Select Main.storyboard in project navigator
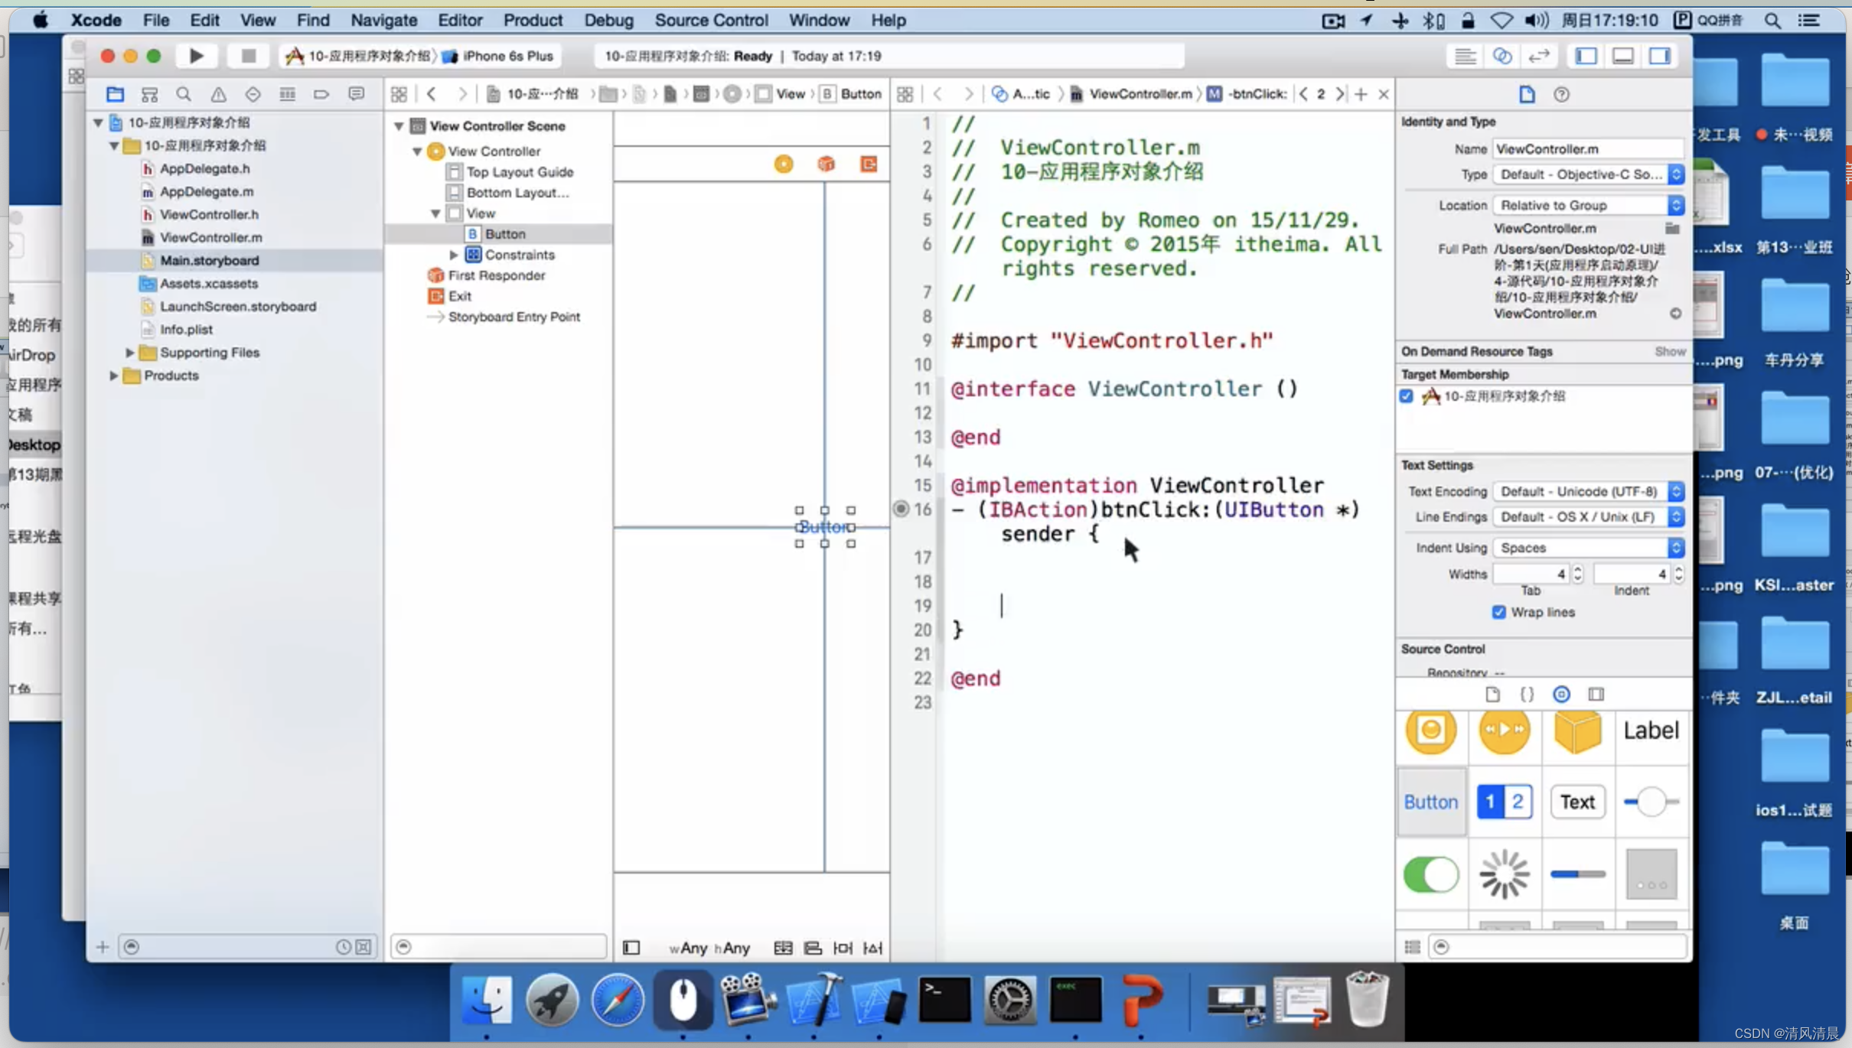The height and width of the screenshot is (1048, 1852). [x=209, y=260]
